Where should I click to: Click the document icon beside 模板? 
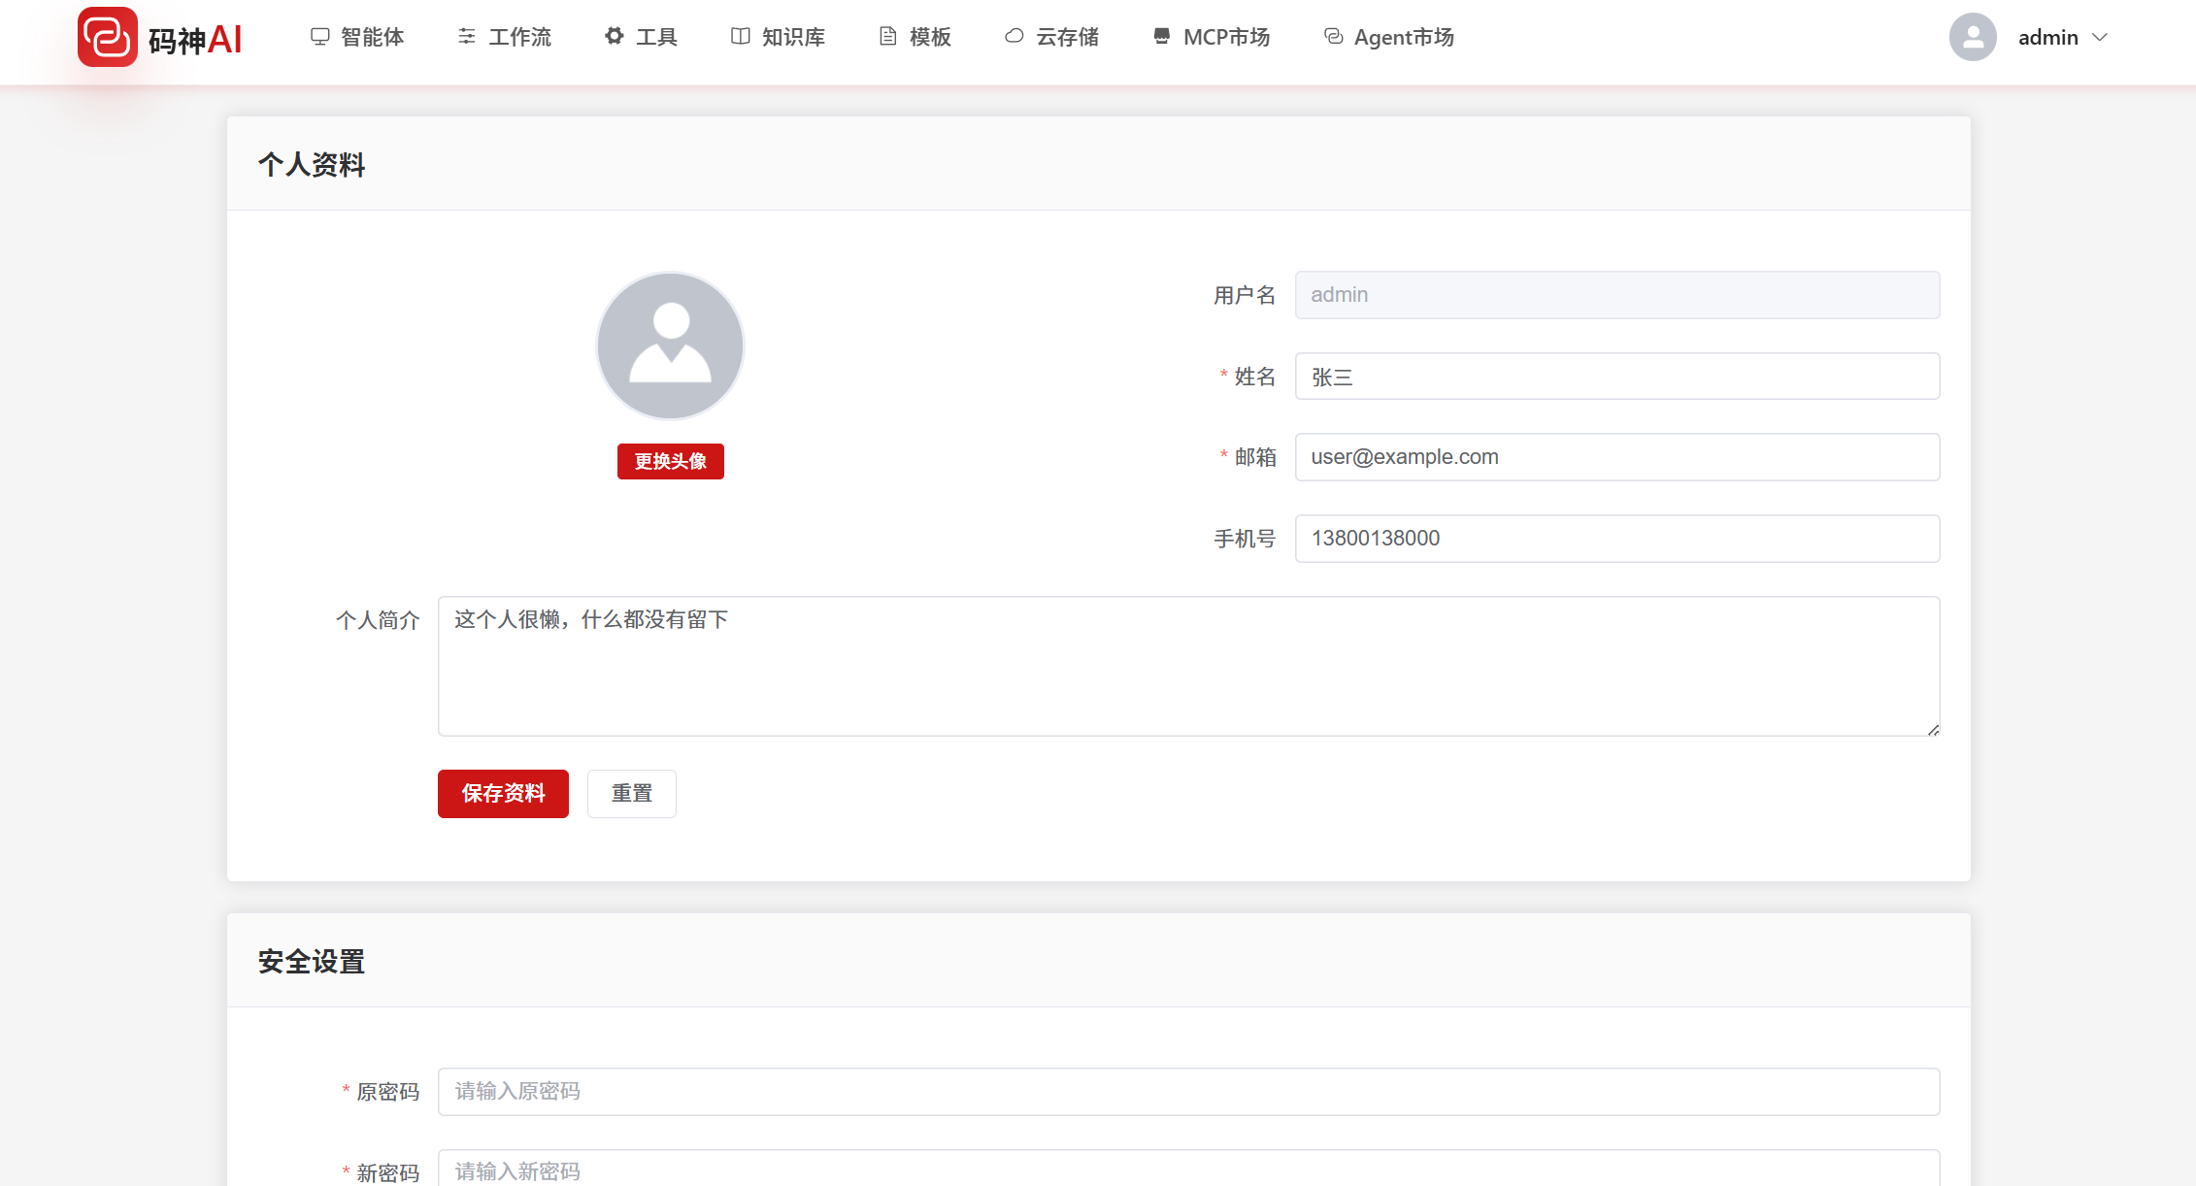887,37
